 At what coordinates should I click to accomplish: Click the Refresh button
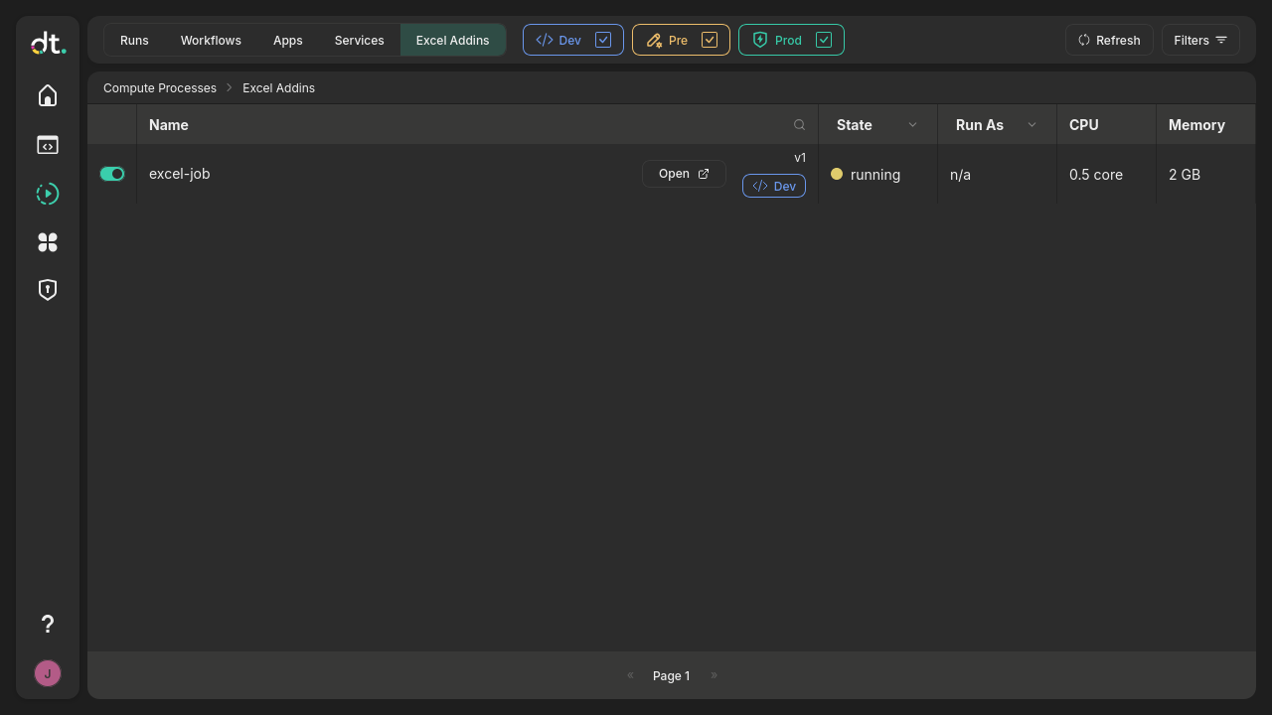coord(1109,40)
